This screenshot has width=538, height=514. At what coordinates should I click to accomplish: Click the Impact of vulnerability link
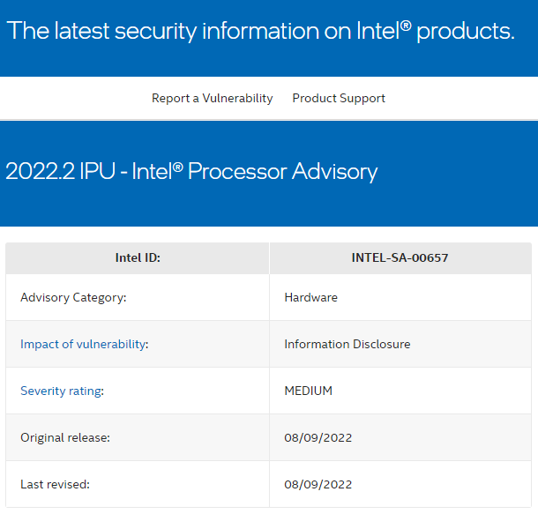coord(84,344)
